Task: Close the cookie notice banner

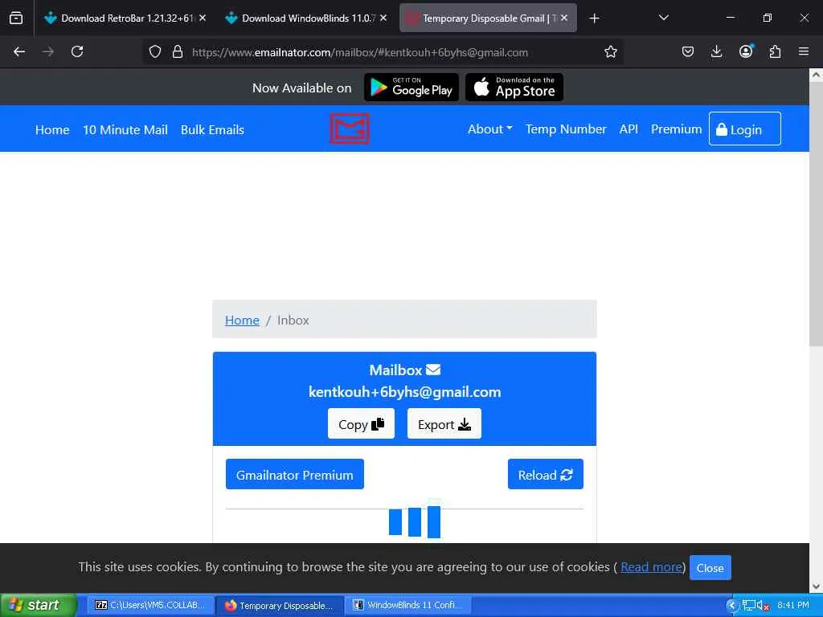Action: point(710,568)
